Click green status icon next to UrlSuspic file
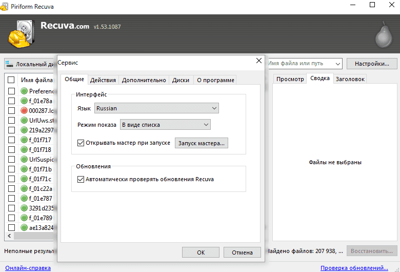 tap(24, 160)
